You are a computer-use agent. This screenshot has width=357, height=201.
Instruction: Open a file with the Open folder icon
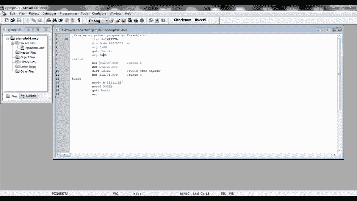click(12, 20)
